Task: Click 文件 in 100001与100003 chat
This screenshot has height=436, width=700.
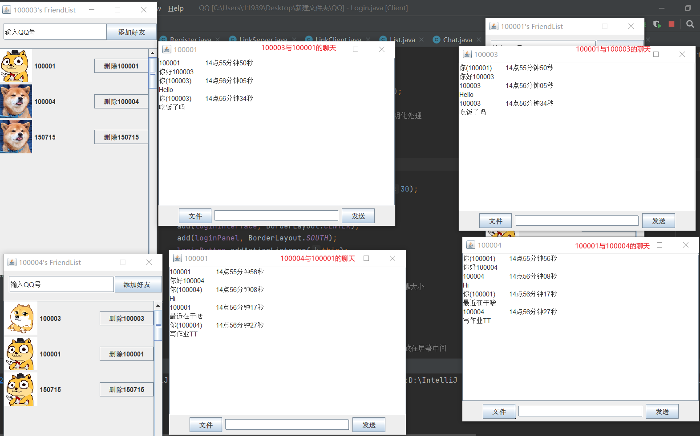Action: (x=495, y=221)
